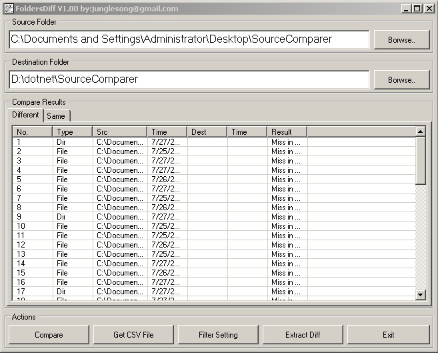
Task: Click the Source Folder path field
Action: click(189, 39)
